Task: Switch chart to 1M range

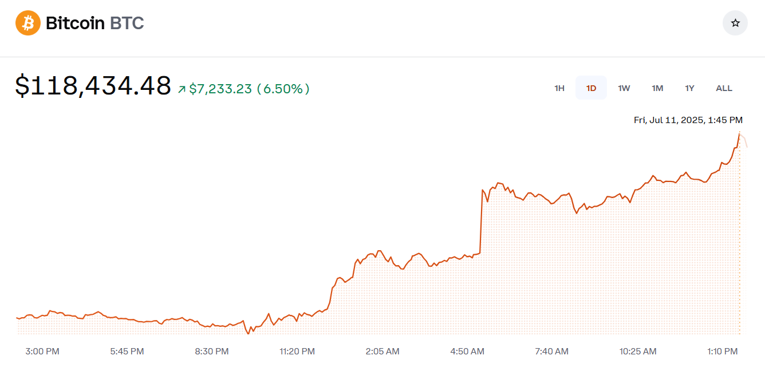Action: (657, 88)
